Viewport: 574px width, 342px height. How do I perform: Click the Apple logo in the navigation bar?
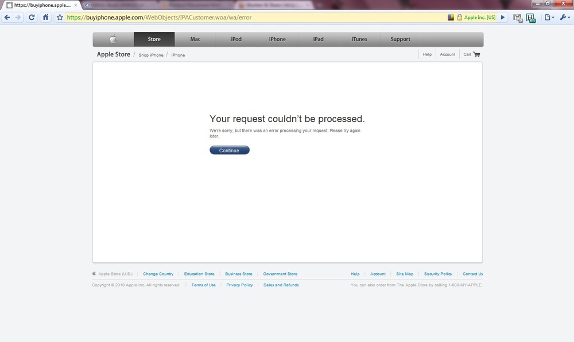(113, 40)
